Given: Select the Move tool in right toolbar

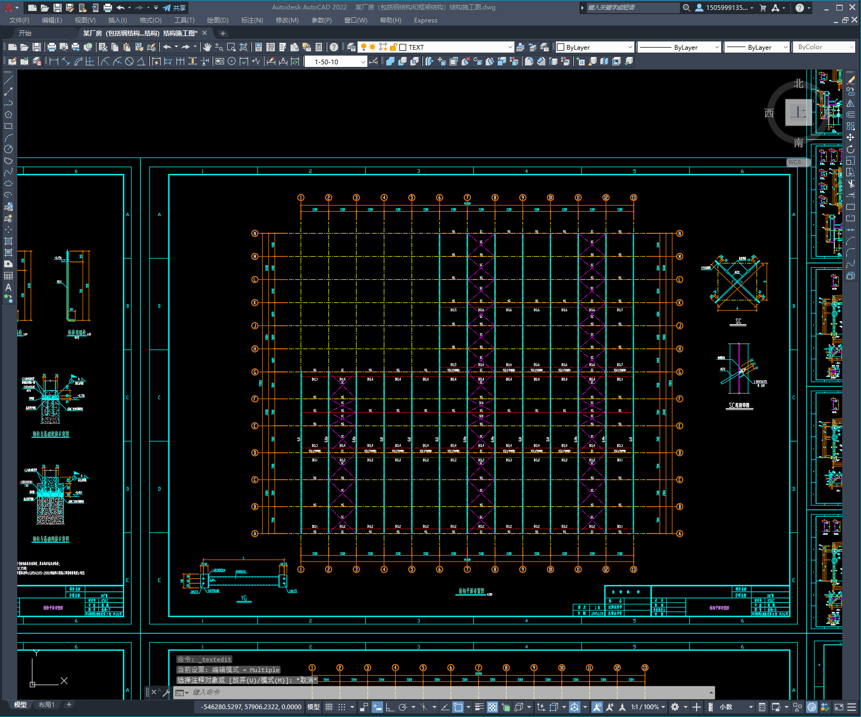Looking at the screenshot, I should 851,138.
